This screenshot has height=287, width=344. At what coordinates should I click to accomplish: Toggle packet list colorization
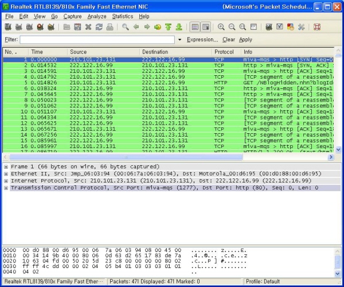click(x=195, y=27)
